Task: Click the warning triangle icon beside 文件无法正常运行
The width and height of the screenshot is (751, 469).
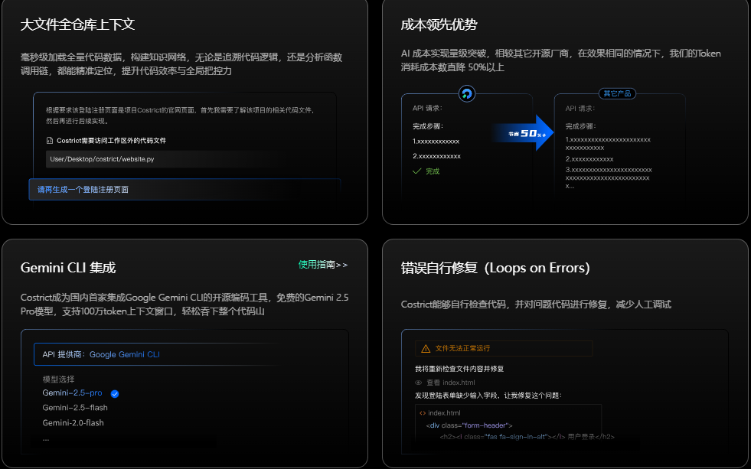Action: click(426, 348)
